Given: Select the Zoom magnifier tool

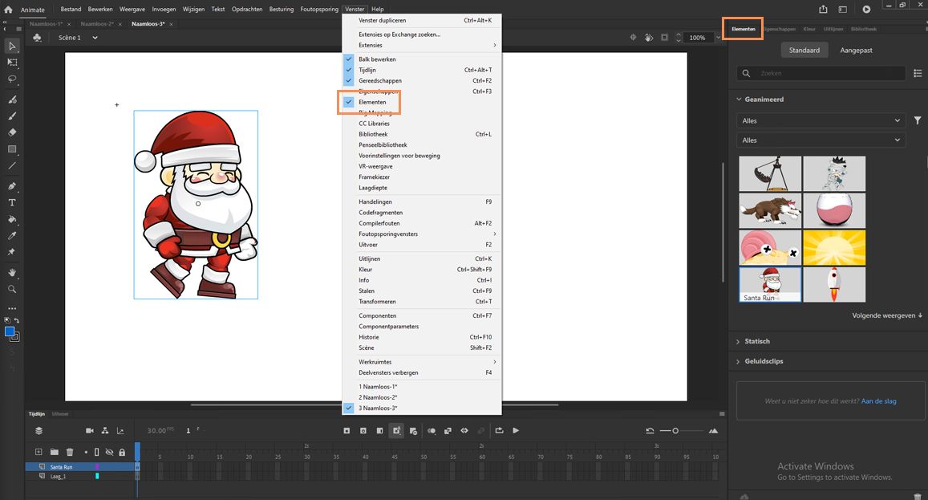Looking at the screenshot, I should [x=12, y=289].
